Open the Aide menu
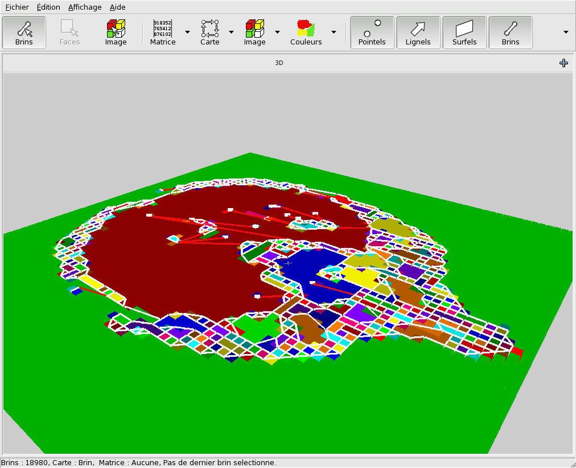Image resolution: width=576 pixels, height=468 pixels. point(118,7)
